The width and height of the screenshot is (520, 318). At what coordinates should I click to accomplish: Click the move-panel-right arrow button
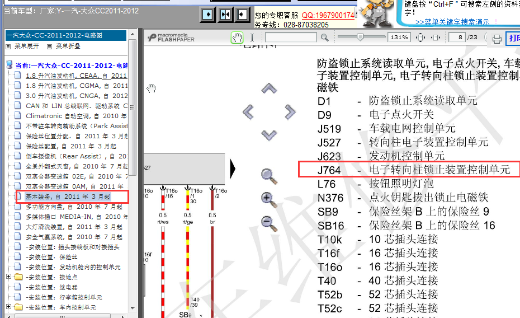pos(208,15)
